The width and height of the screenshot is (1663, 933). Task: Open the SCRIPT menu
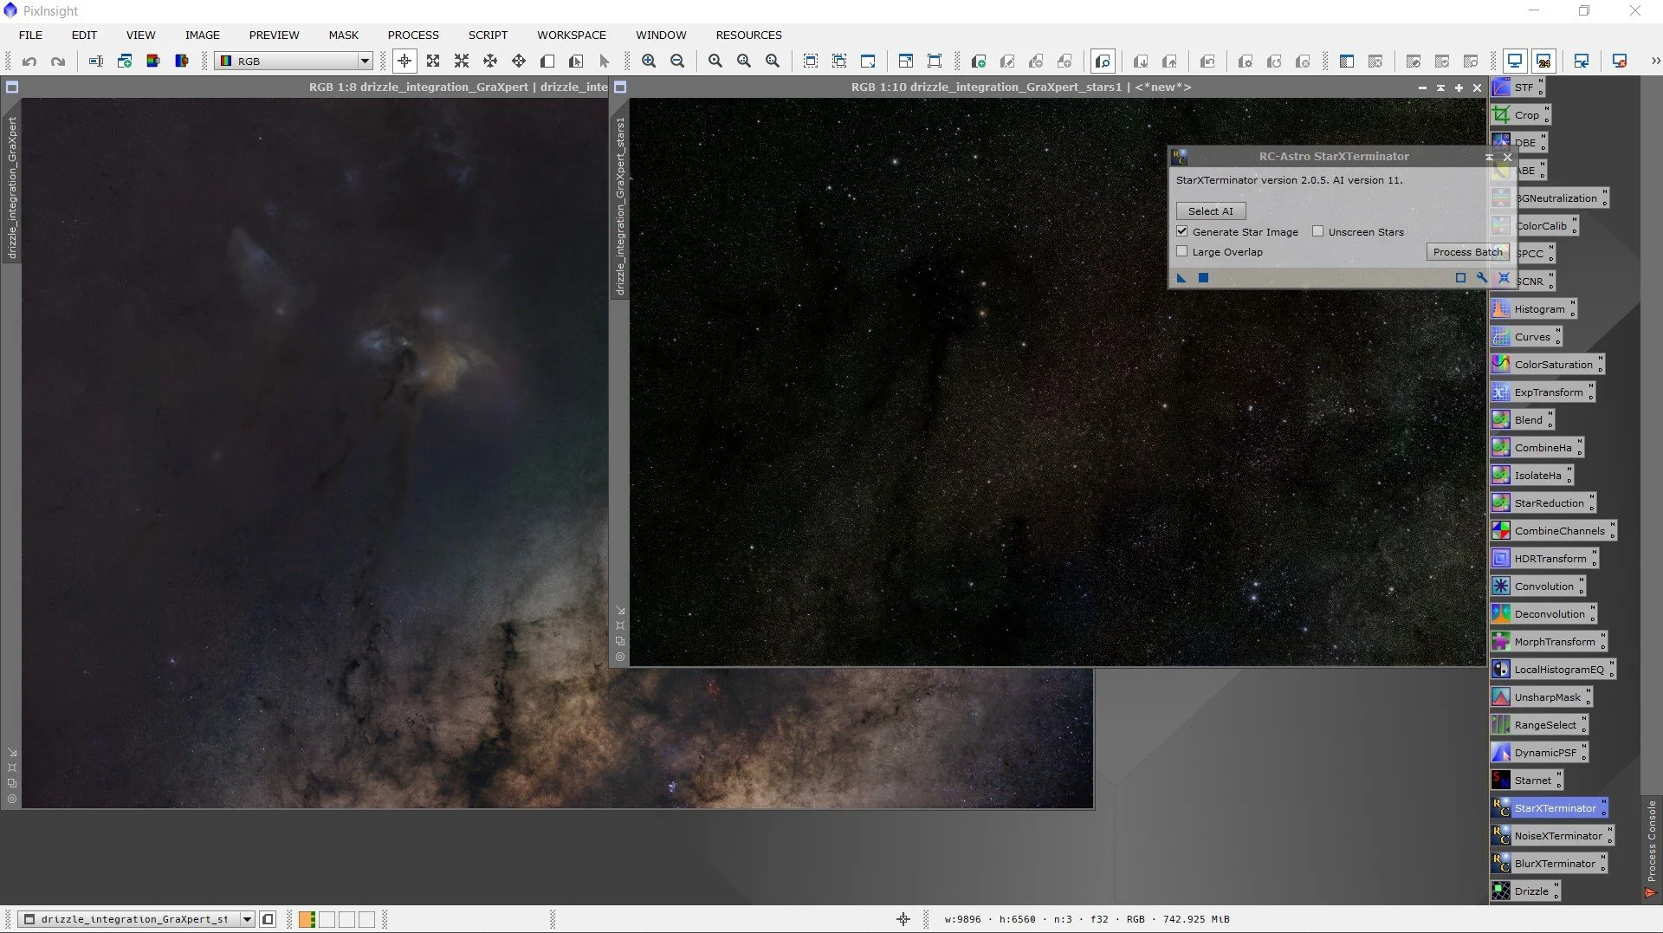[488, 35]
